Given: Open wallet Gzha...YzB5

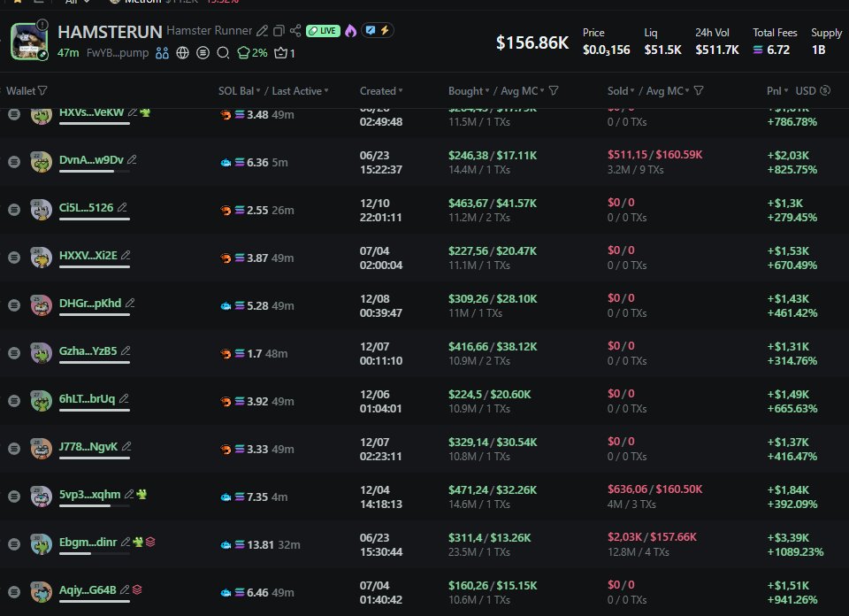Looking at the screenshot, I should [x=88, y=350].
